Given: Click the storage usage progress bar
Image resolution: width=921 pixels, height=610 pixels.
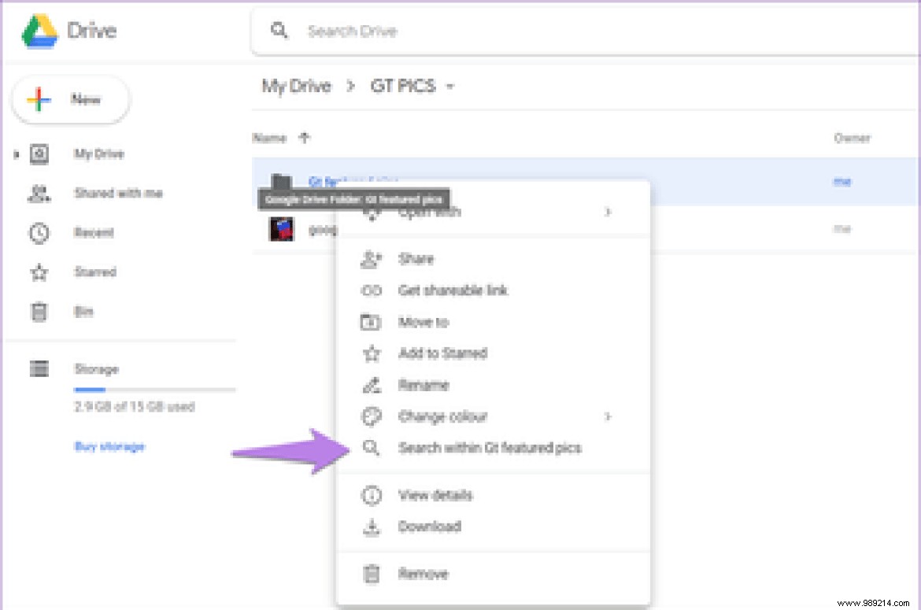Looking at the screenshot, I should click(155, 388).
